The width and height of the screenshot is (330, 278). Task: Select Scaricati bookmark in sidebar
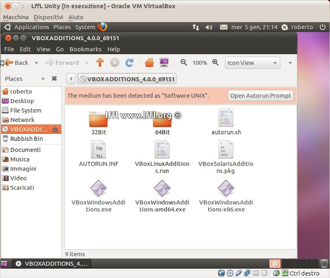(31, 188)
